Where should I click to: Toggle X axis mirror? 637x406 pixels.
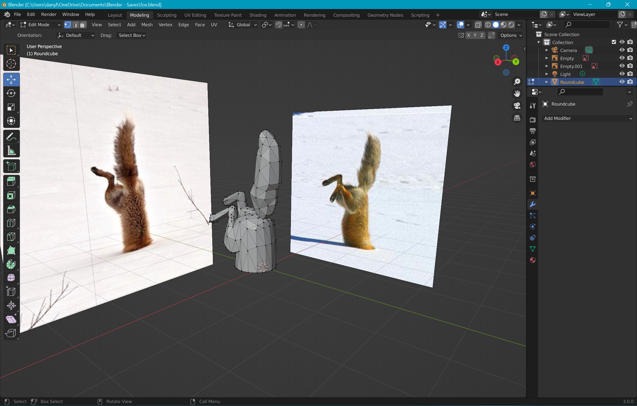click(468, 35)
